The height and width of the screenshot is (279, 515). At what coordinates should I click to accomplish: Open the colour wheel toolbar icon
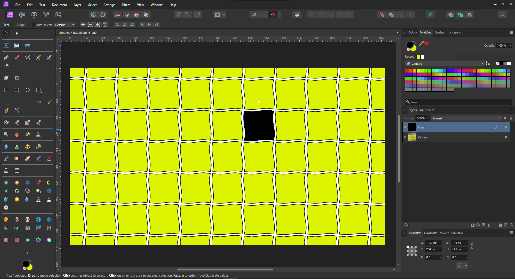pyautogui.click(x=137, y=15)
